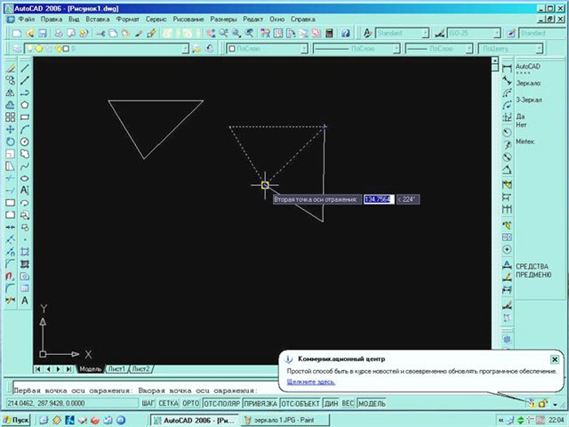Click the 'Щелкните здесь' link
This screenshot has height=427, width=569.
tap(310, 382)
